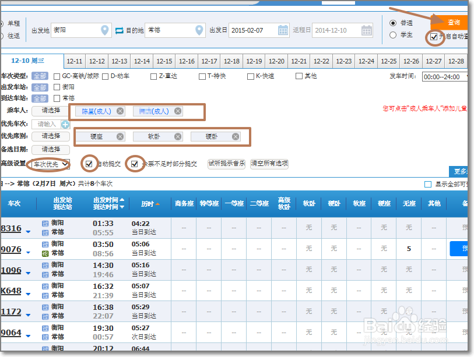Switch to the 12-28 date tab
Viewport: 474px width, 357px height.
point(456,61)
